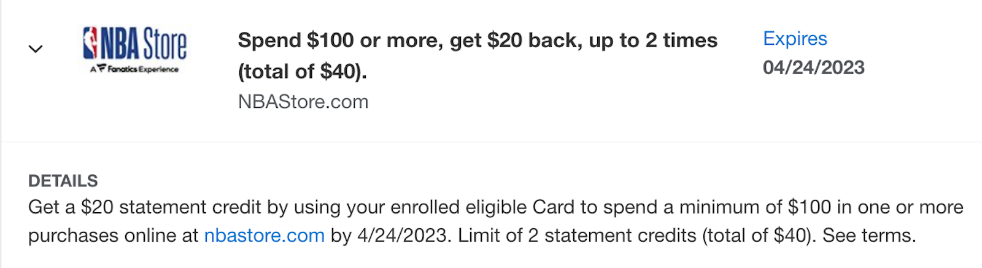
Task: Collapse the NBA Store offer with the chevron
Action: tap(36, 49)
